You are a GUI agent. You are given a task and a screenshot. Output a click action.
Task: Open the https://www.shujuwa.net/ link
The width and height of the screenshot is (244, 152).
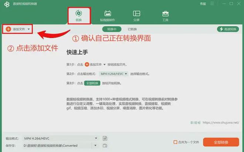coord(221,122)
